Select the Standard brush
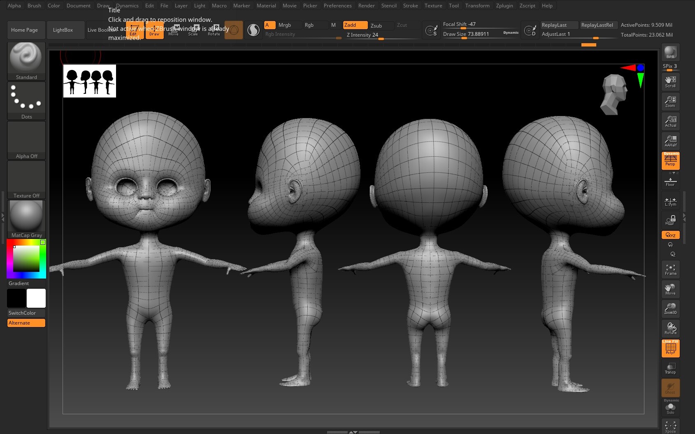695x434 pixels. point(26,58)
